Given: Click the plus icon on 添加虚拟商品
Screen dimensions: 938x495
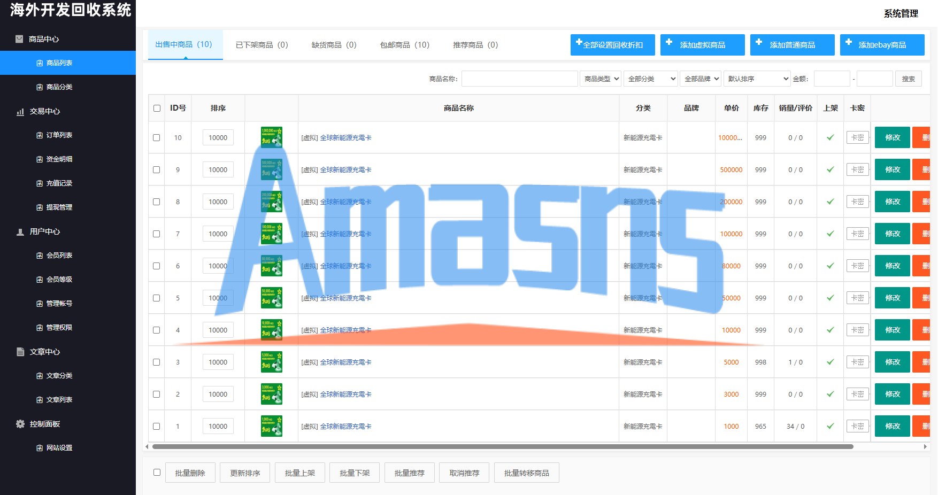Looking at the screenshot, I should (669, 42).
